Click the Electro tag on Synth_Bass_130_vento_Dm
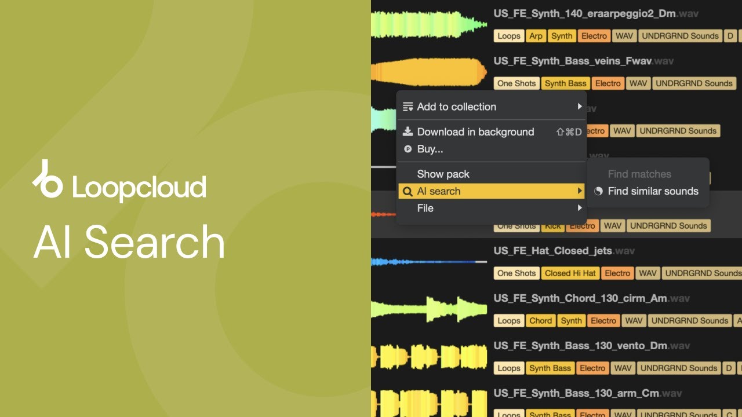The image size is (742, 417). click(592, 368)
